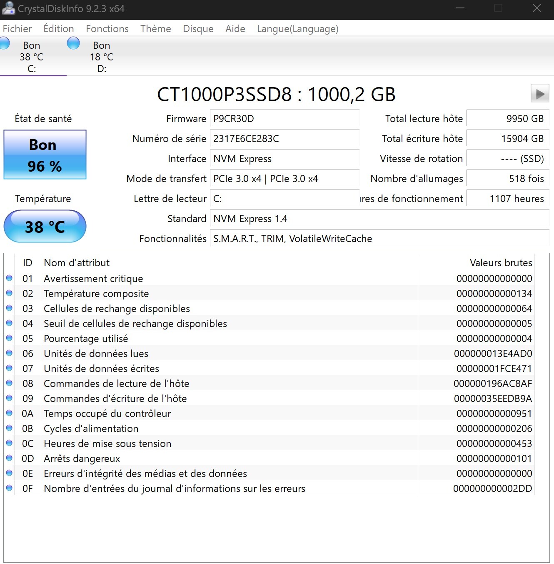
Task: Click the Firmware field P9CR30D
Action: point(284,119)
